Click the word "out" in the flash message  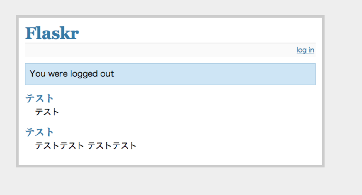click(107, 74)
